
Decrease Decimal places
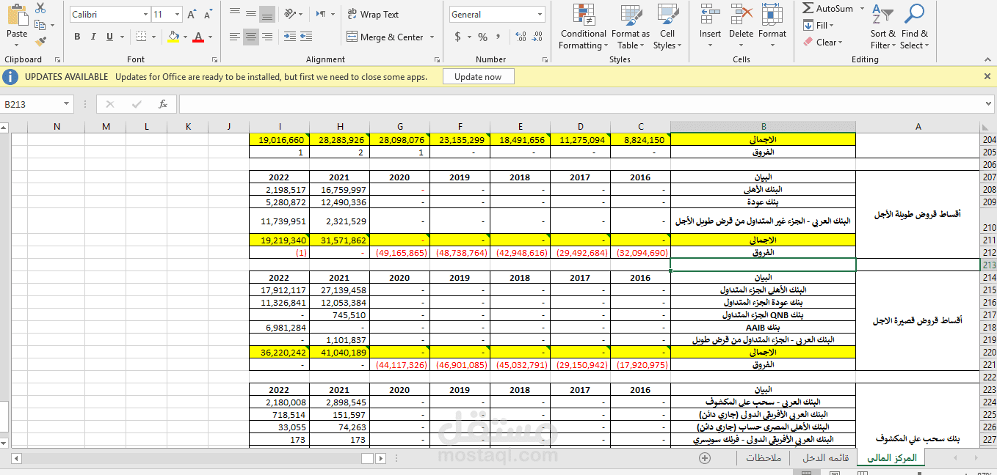(537, 37)
